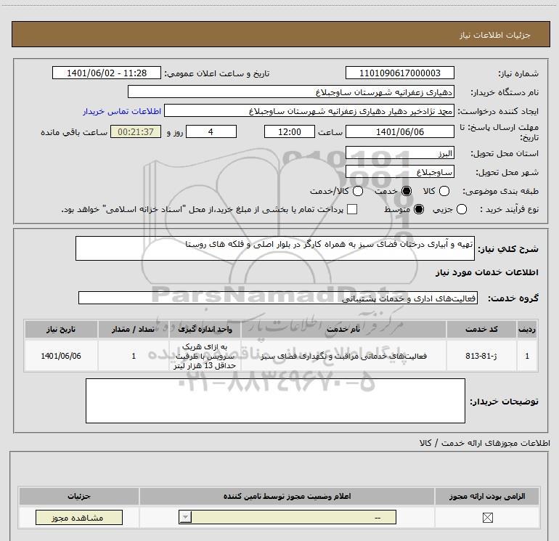Click the جزئیات اطلاعات نیاز header title
The width and height of the screenshot is (559, 541).
pos(495,35)
